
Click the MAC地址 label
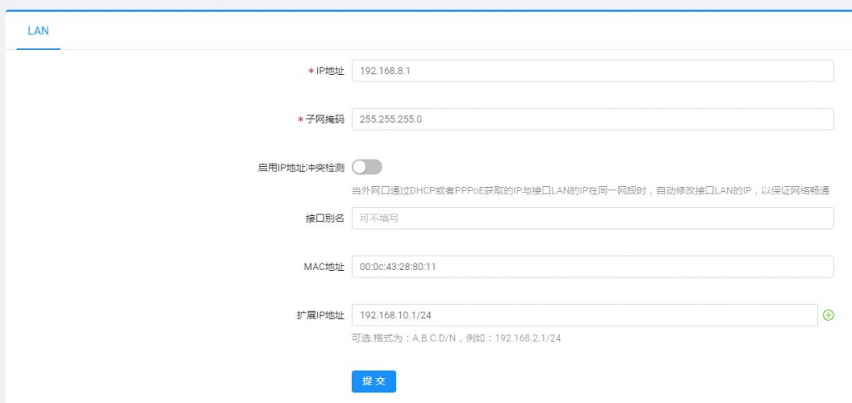(x=324, y=267)
